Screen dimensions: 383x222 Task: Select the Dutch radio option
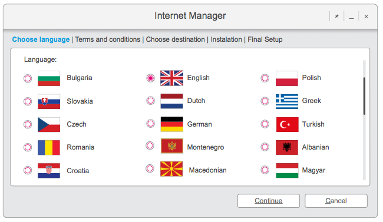pos(150,100)
